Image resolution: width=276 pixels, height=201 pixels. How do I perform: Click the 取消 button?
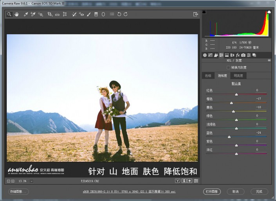click(236, 192)
